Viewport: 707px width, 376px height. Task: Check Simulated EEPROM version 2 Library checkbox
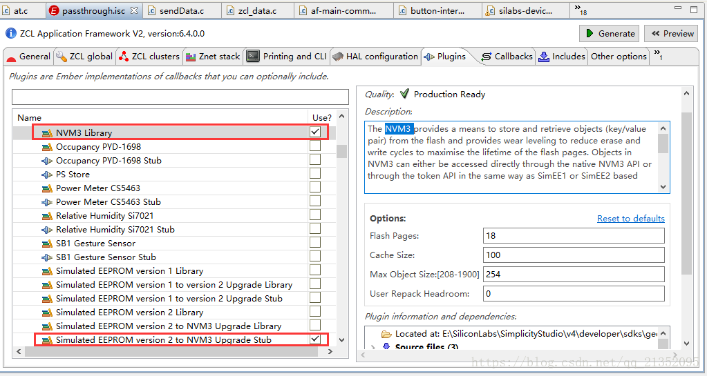pos(315,311)
